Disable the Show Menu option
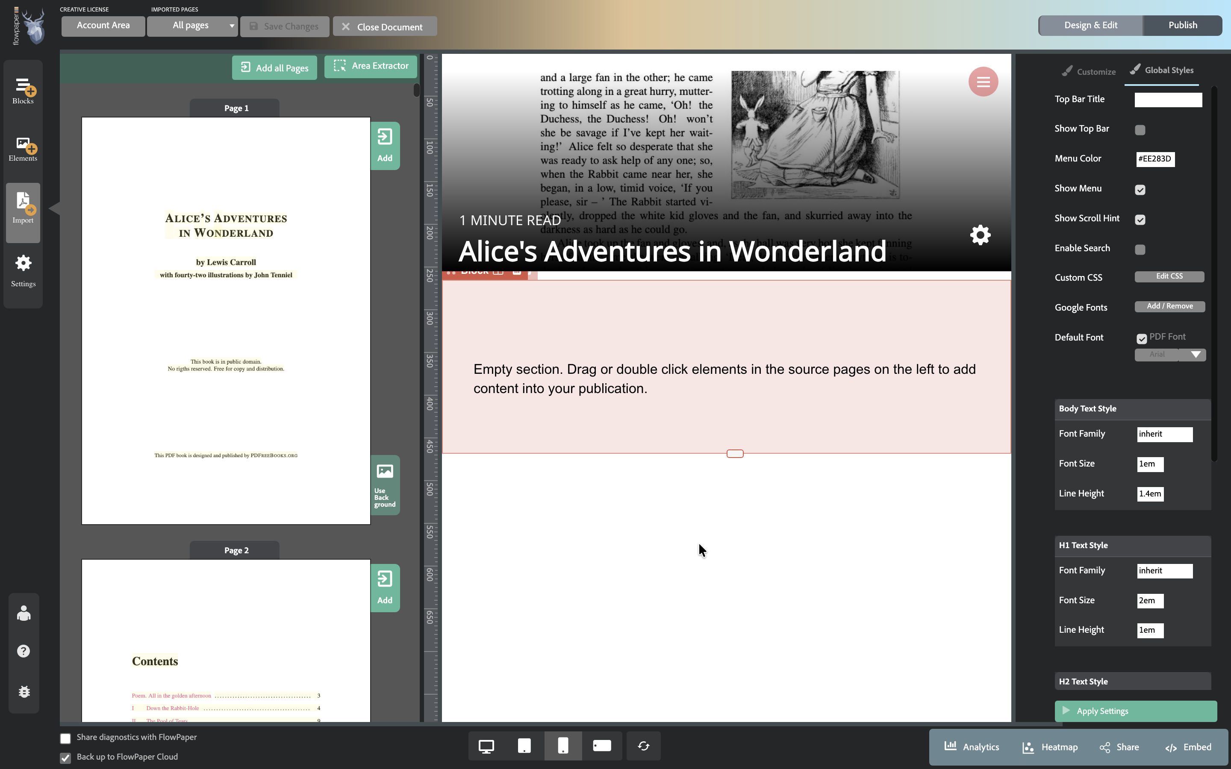The height and width of the screenshot is (769, 1231). pos(1140,189)
